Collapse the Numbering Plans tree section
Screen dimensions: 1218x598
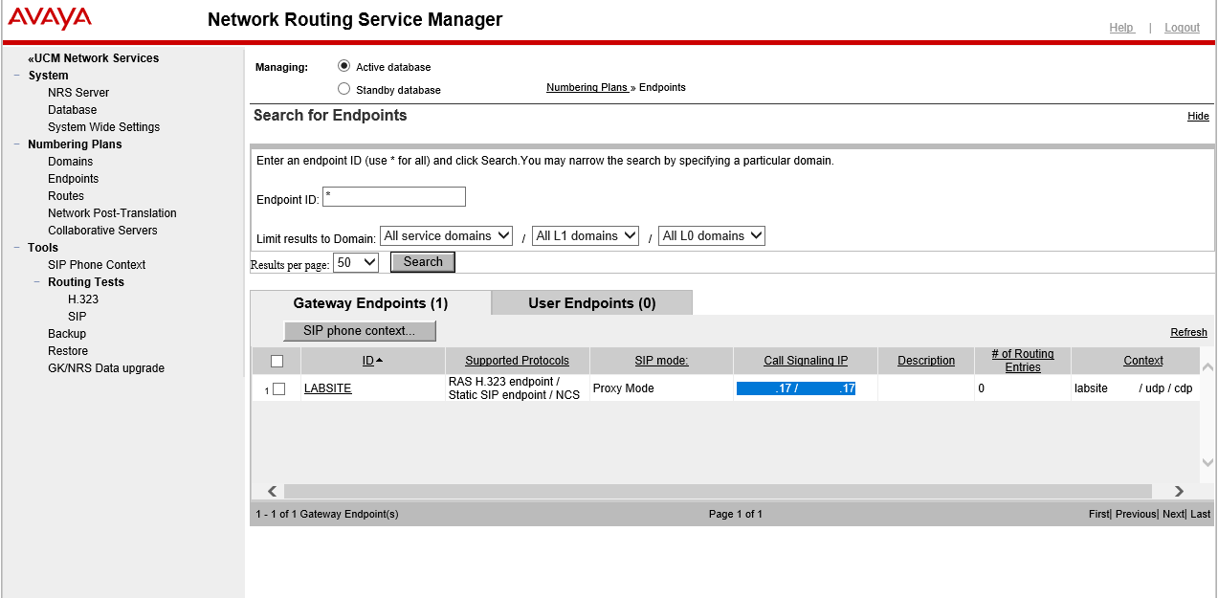(17, 144)
